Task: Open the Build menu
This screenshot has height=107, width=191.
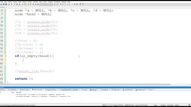Action: 20,2
